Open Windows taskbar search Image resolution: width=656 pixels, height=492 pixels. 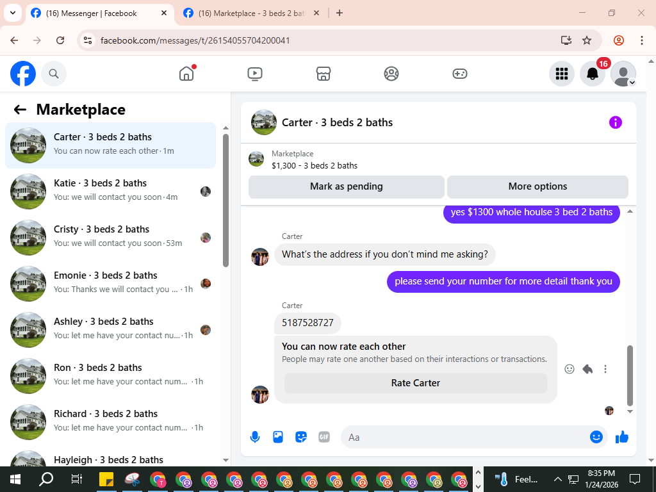click(46, 479)
